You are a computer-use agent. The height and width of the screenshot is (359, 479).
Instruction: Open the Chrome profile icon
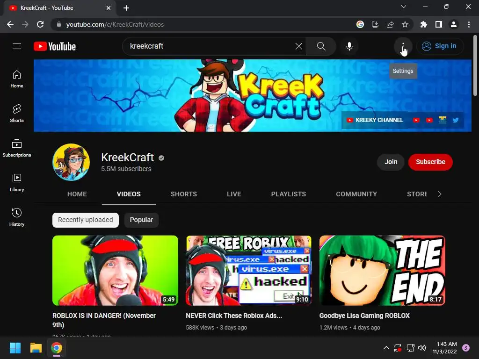coord(454,24)
